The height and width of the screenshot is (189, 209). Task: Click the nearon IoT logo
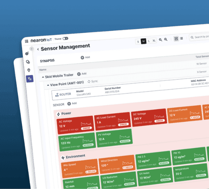click(x=41, y=40)
